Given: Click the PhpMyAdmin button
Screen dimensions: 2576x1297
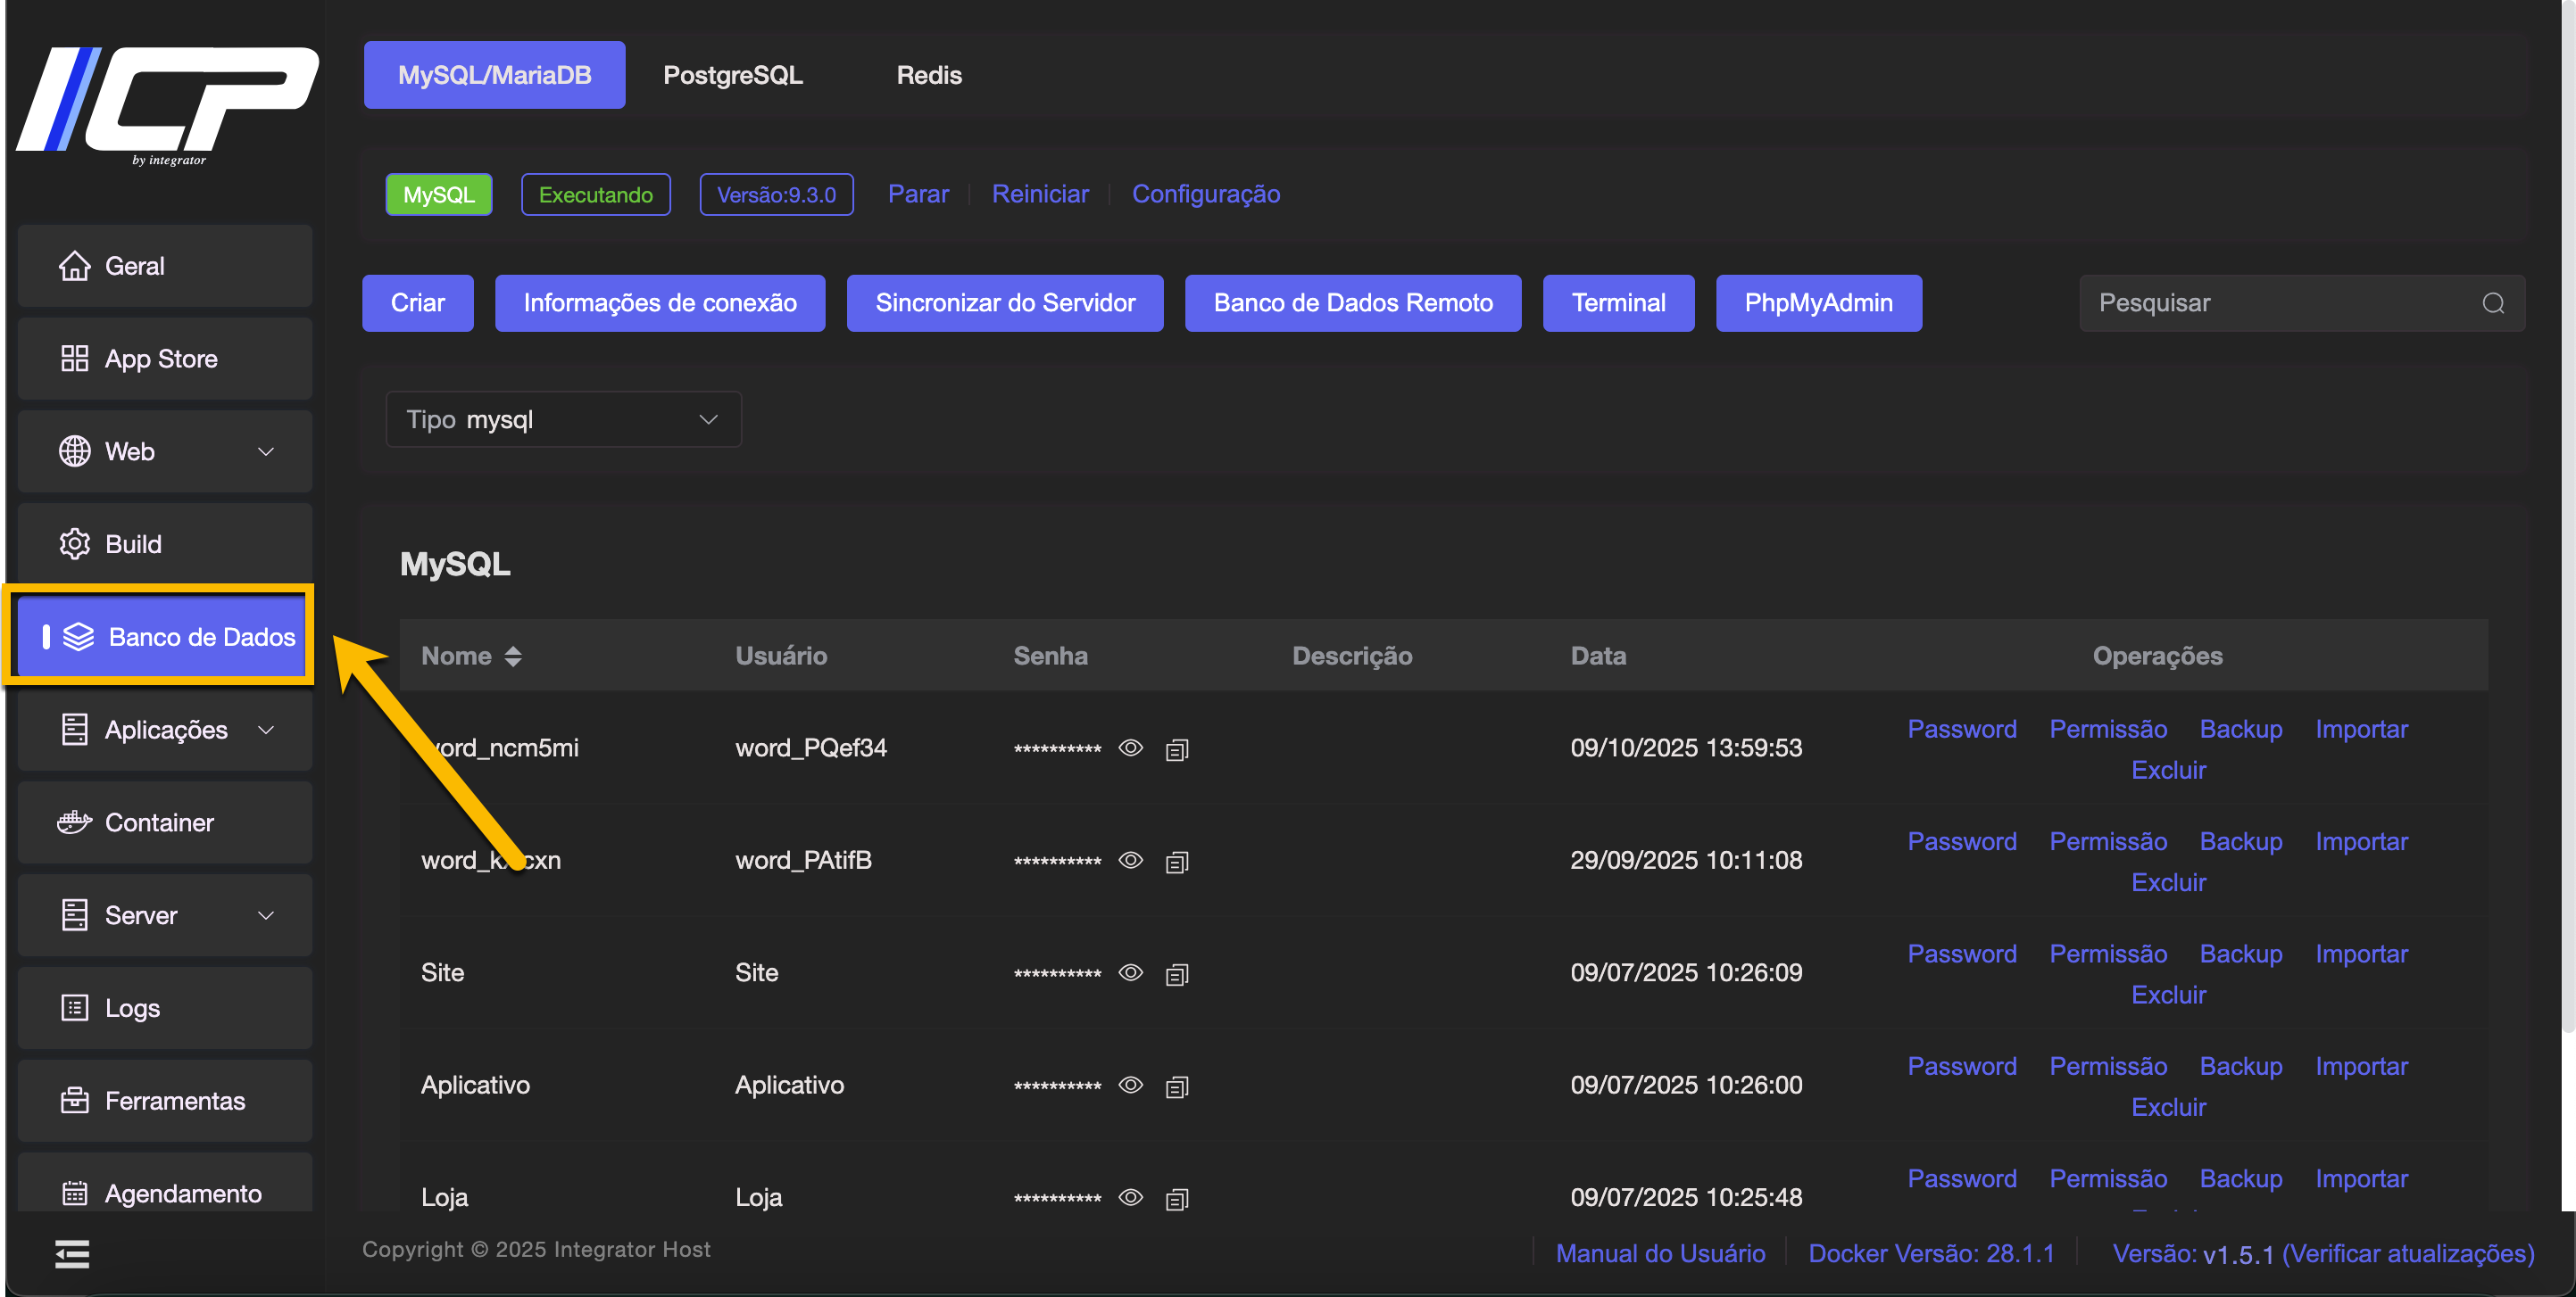Looking at the screenshot, I should (x=1818, y=302).
